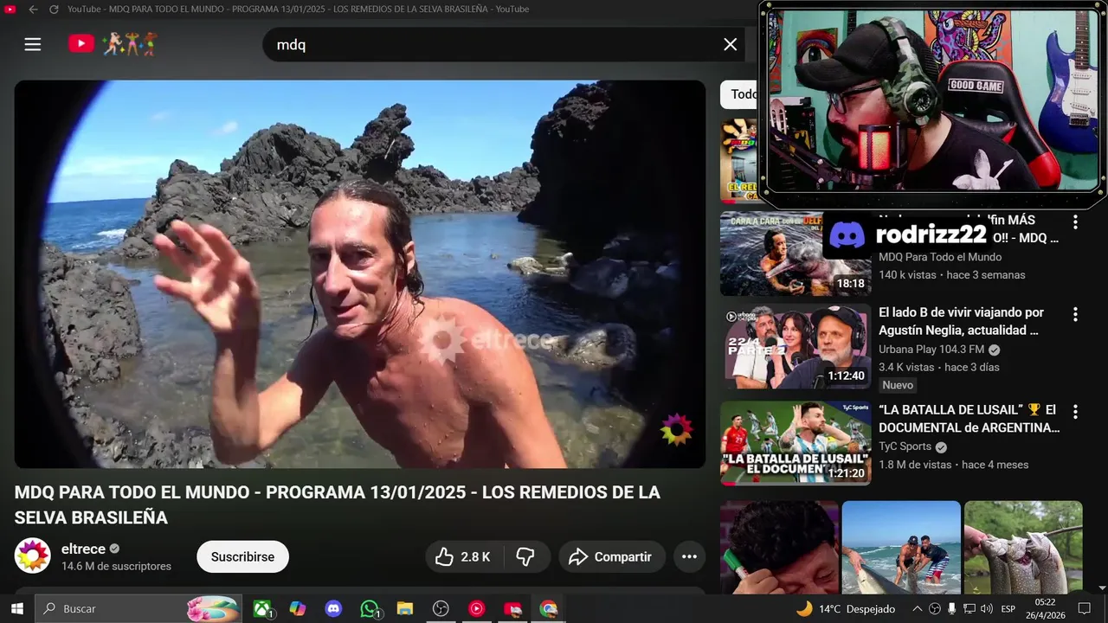Open WhatsApp from the taskbar

click(x=370, y=609)
